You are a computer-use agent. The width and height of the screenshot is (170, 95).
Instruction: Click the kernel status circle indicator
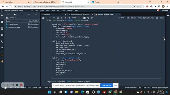[157, 18]
